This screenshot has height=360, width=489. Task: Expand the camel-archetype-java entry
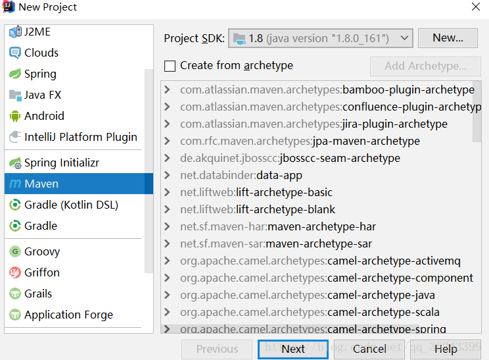pyautogui.click(x=168, y=295)
